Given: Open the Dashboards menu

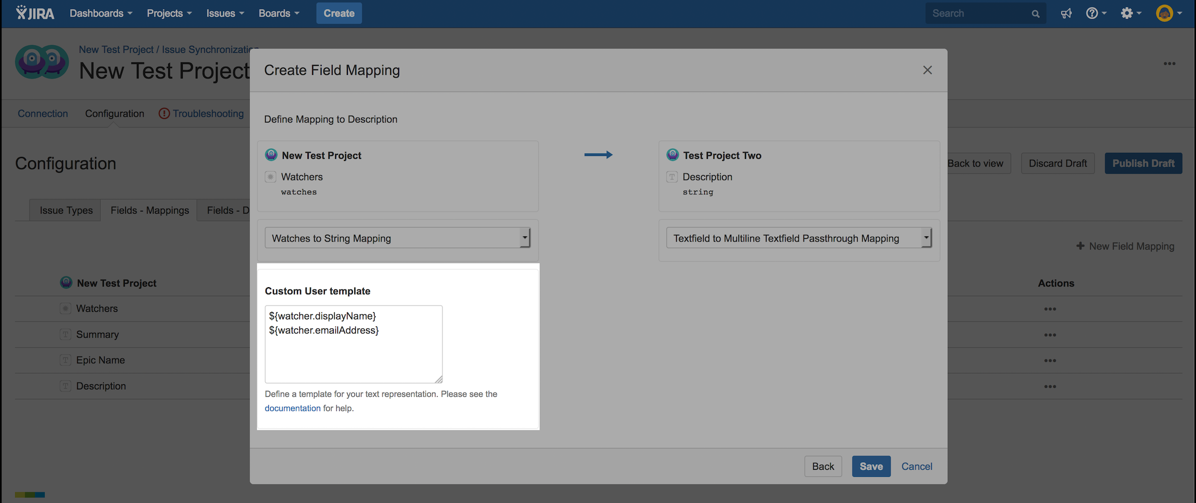Looking at the screenshot, I should (x=101, y=14).
